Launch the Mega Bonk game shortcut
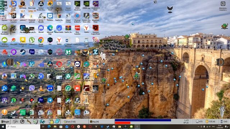The height and width of the screenshot is (129, 230). 96,16
